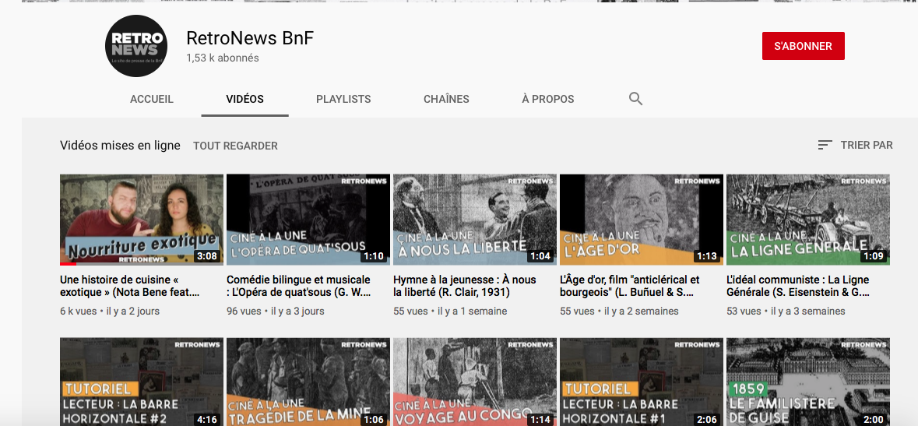The height and width of the screenshot is (426, 918).
Task: Open the Voyage au Congo thumbnail
Action: (x=475, y=382)
